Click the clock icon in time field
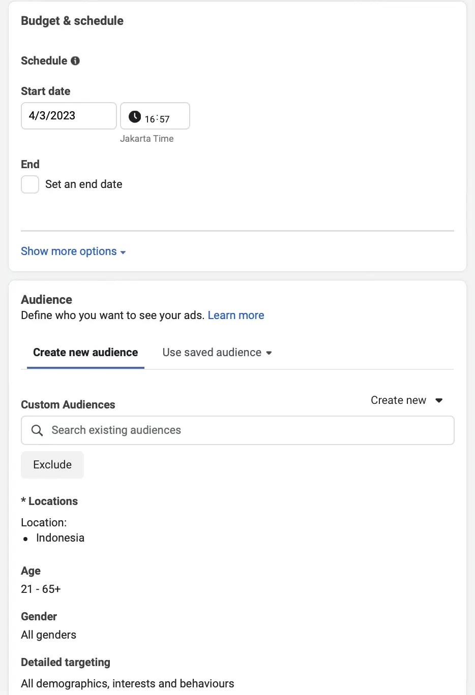 [x=135, y=117]
